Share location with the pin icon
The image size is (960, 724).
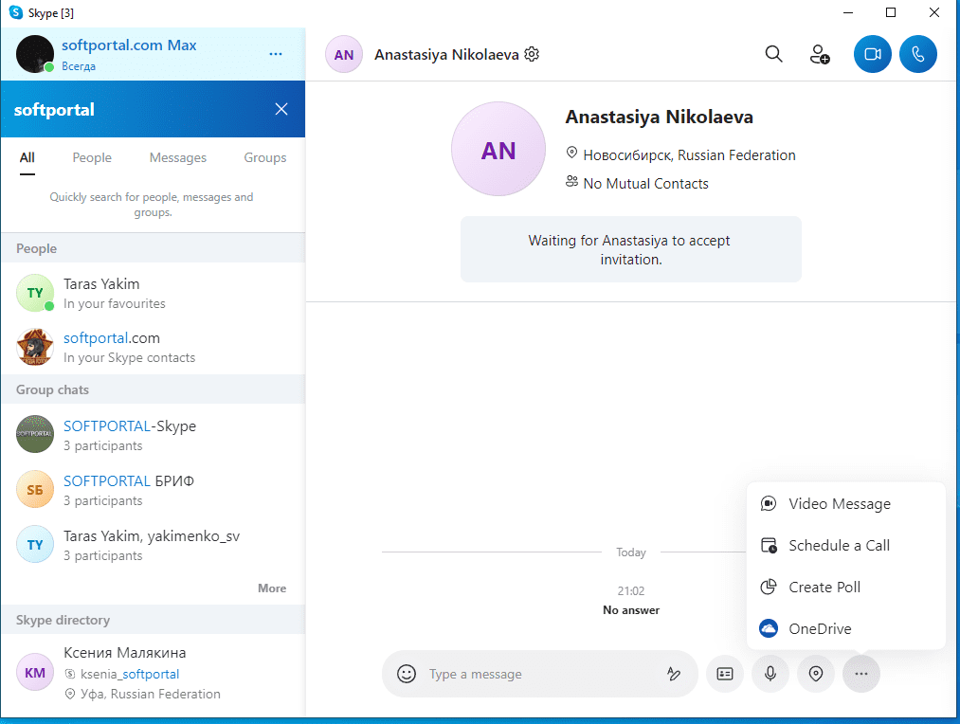click(x=816, y=674)
